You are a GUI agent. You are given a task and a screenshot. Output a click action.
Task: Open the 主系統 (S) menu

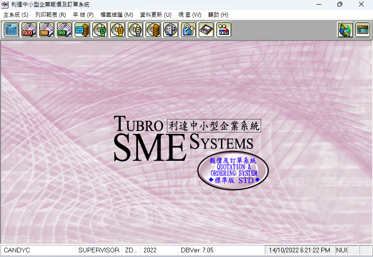[x=16, y=15]
